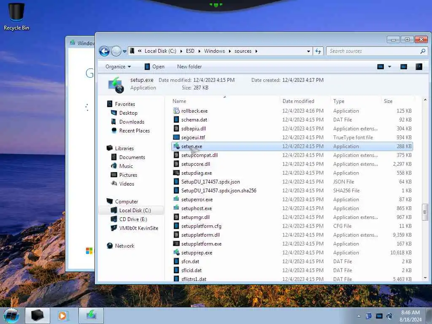Open Favorites in navigation pane
The width and height of the screenshot is (432, 324).
(125, 104)
